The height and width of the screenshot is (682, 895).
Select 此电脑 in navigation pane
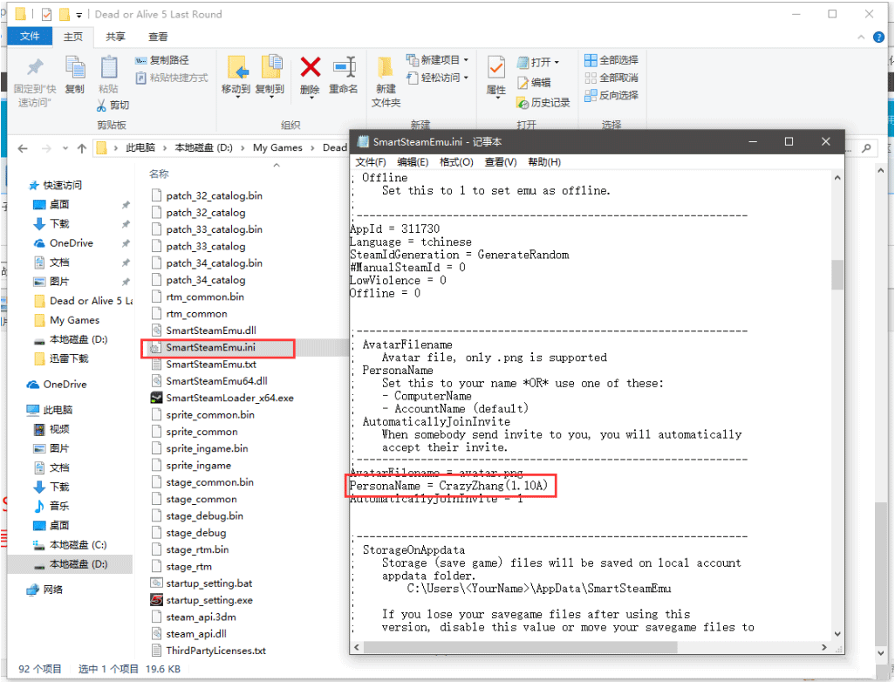pos(50,410)
